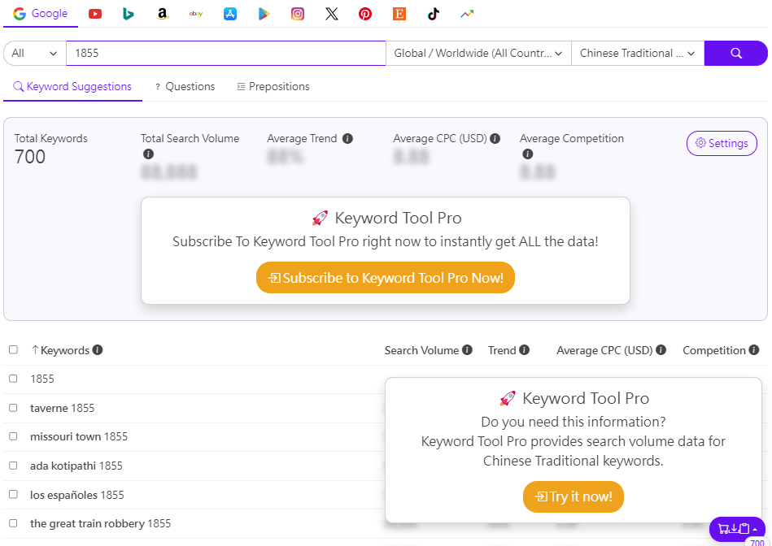Open the X (Twitter) keyword source
The height and width of the screenshot is (546, 772).
[x=332, y=14]
